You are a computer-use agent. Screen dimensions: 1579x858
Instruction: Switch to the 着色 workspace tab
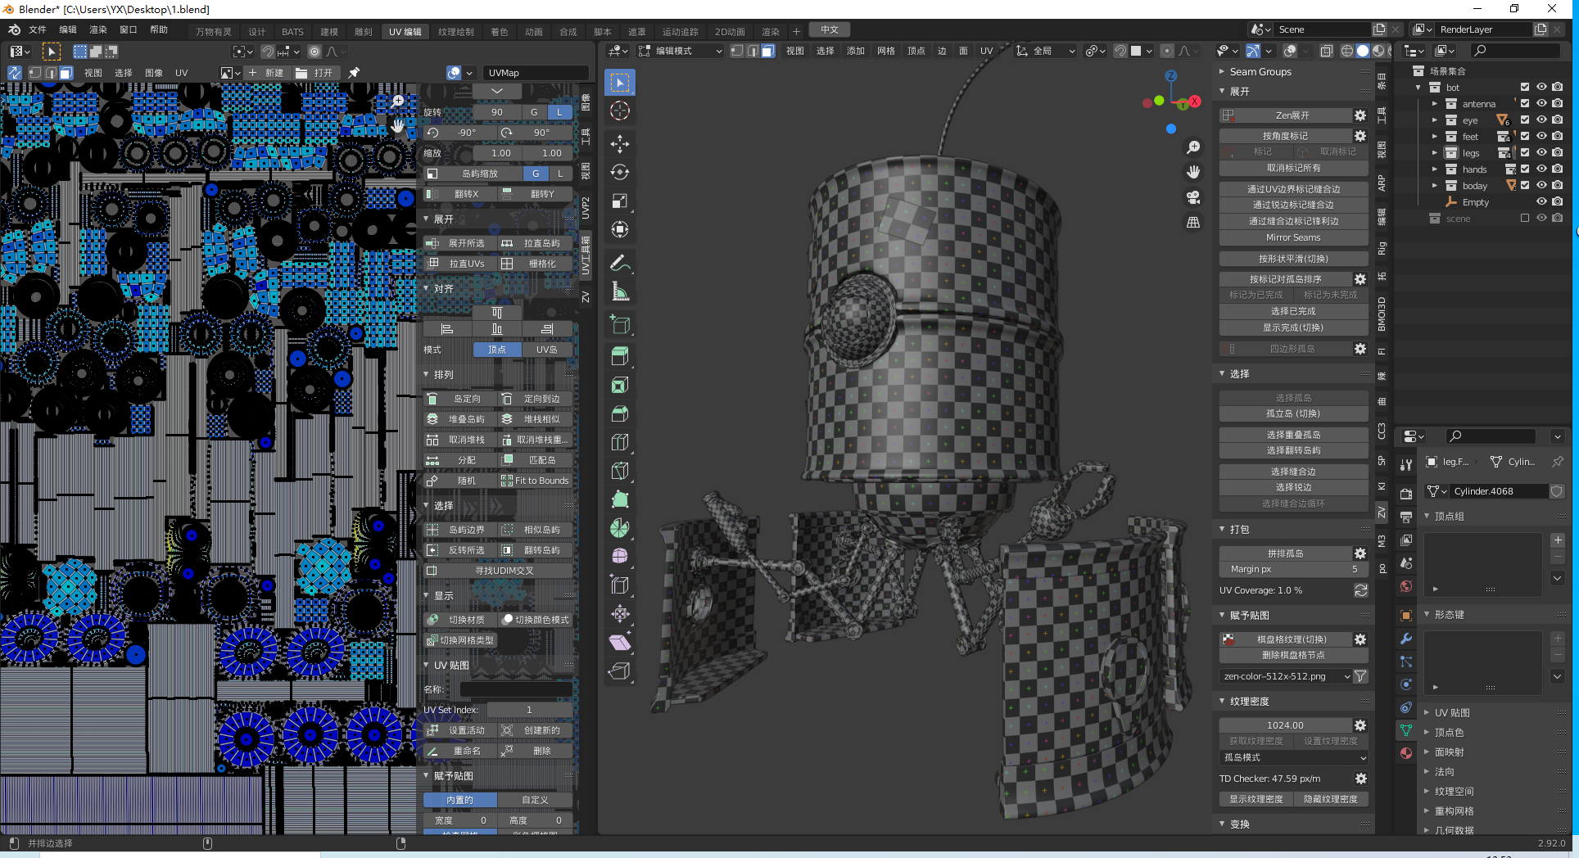(500, 31)
